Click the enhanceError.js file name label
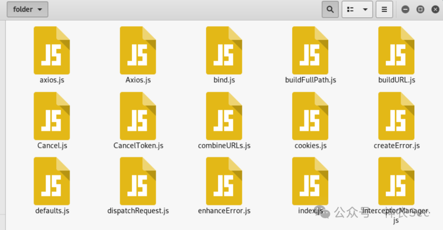The width and height of the screenshot is (443, 230). coord(224,211)
